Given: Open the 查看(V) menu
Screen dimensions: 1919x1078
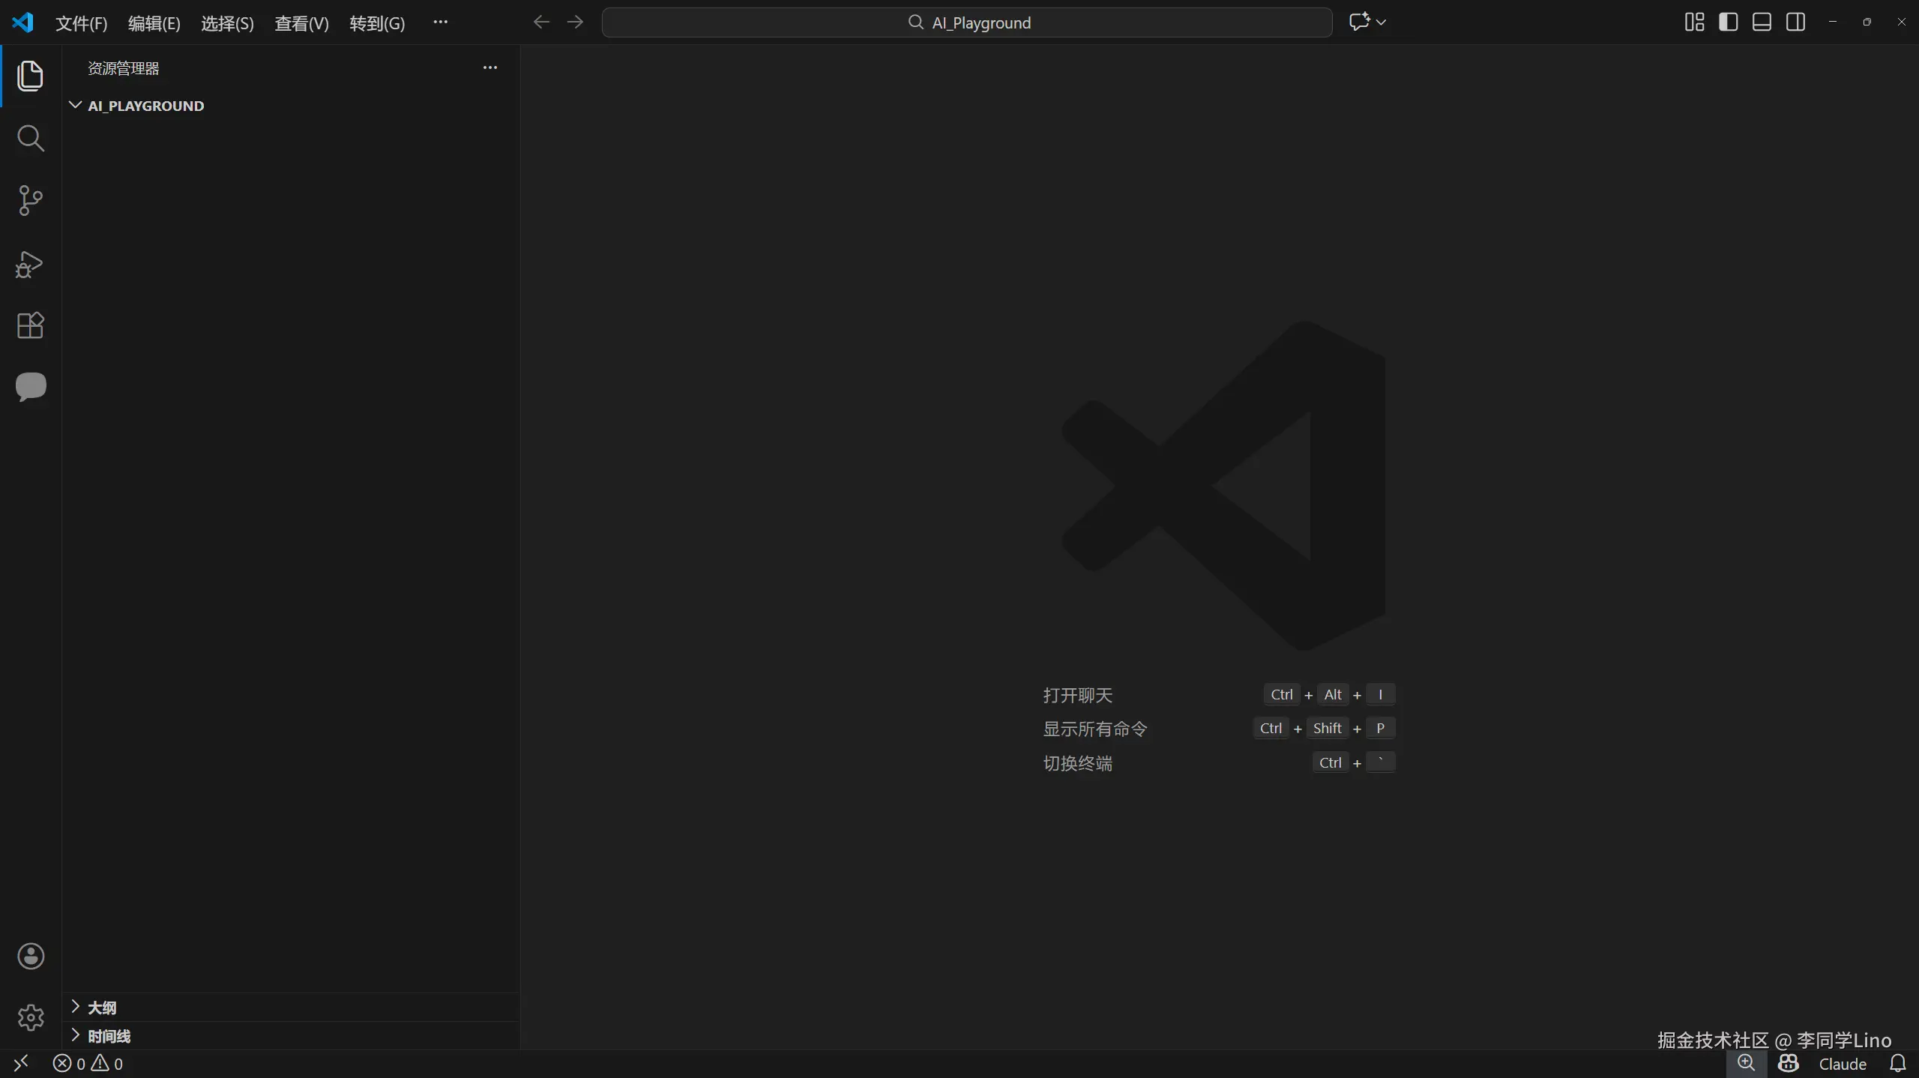Looking at the screenshot, I should click(301, 23).
